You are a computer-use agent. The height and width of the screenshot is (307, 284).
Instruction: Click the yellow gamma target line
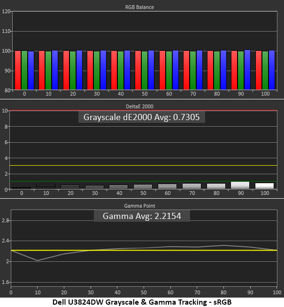click(144, 250)
